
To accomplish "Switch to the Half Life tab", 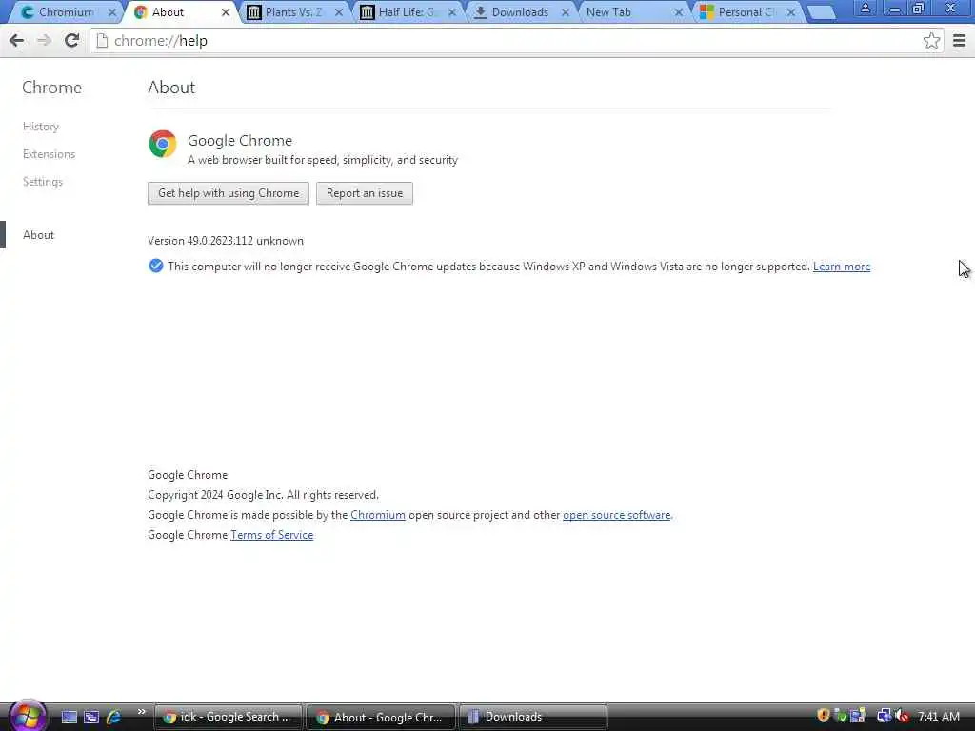I will [x=406, y=12].
